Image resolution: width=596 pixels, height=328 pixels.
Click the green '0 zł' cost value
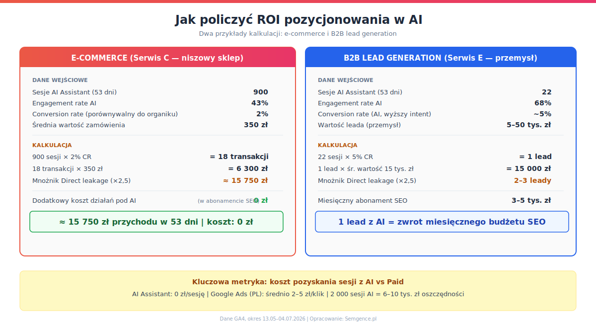(x=261, y=200)
